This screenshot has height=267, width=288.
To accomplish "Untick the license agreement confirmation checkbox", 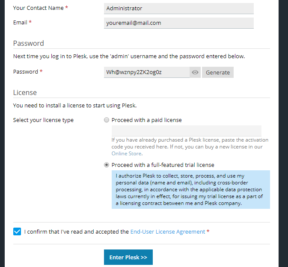I will [17, 231].
